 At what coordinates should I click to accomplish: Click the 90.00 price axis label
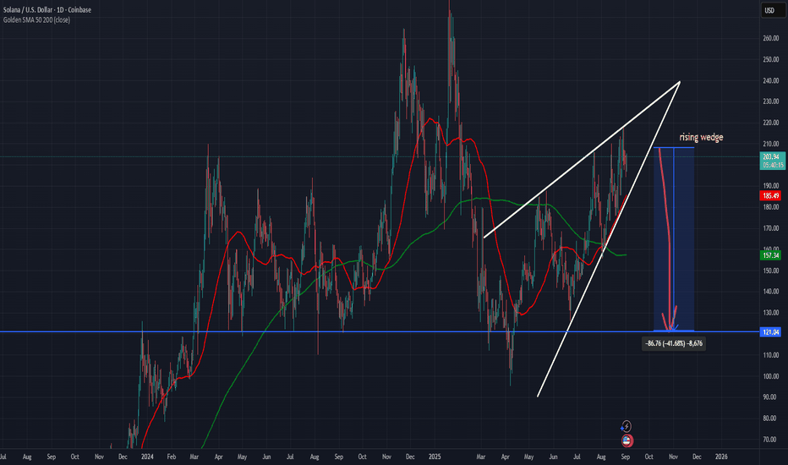click(x=769, y=397)
